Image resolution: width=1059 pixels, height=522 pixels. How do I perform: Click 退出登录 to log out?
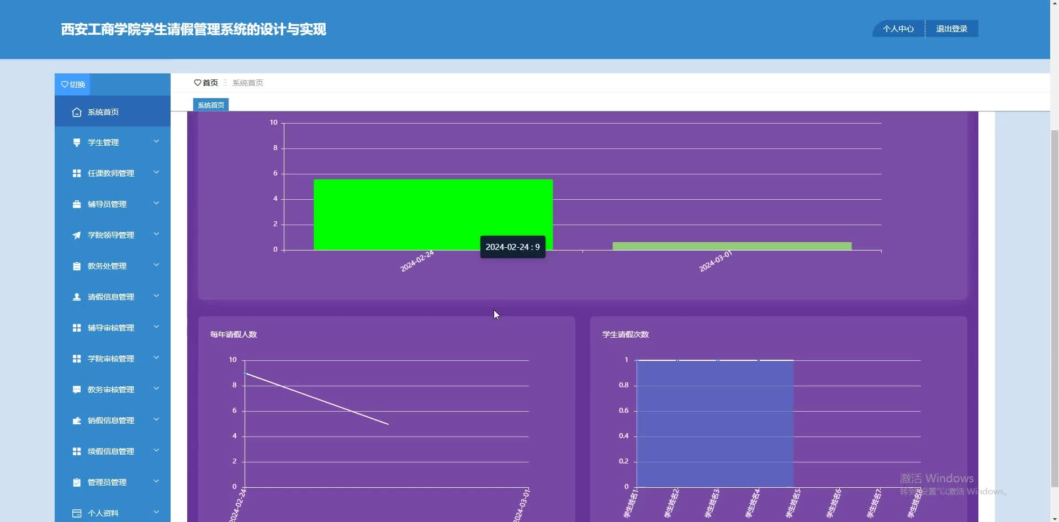tap(952, 29)
